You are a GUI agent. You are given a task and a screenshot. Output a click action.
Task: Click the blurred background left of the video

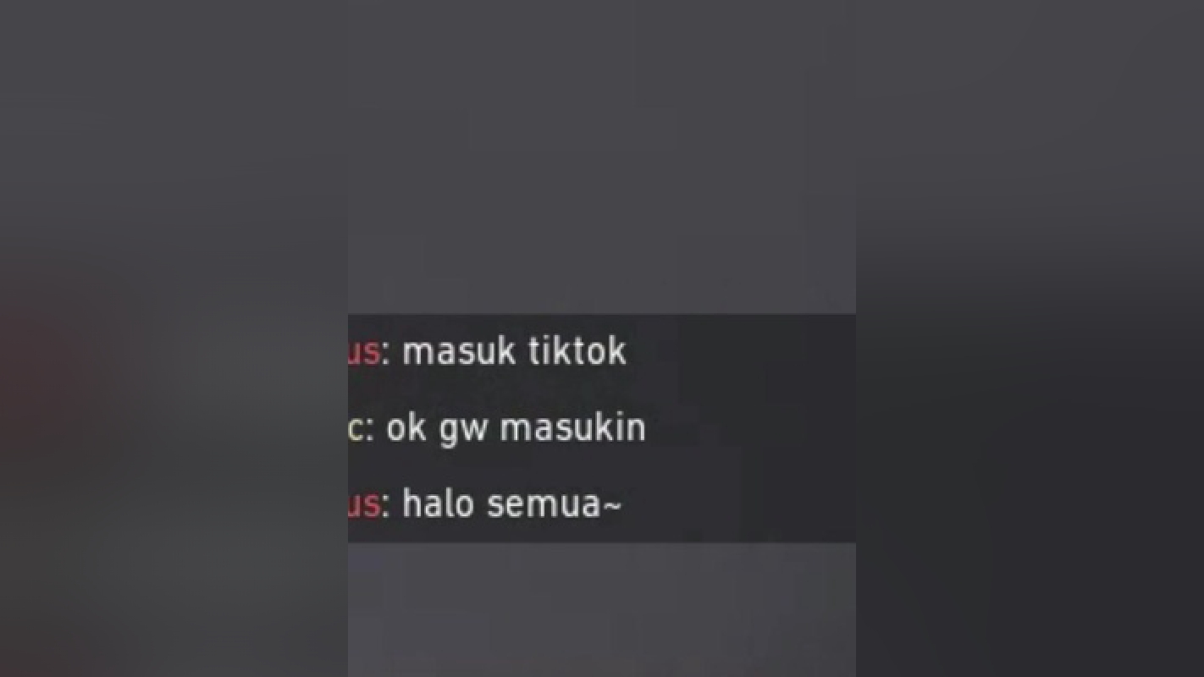[x=174, y=338]
